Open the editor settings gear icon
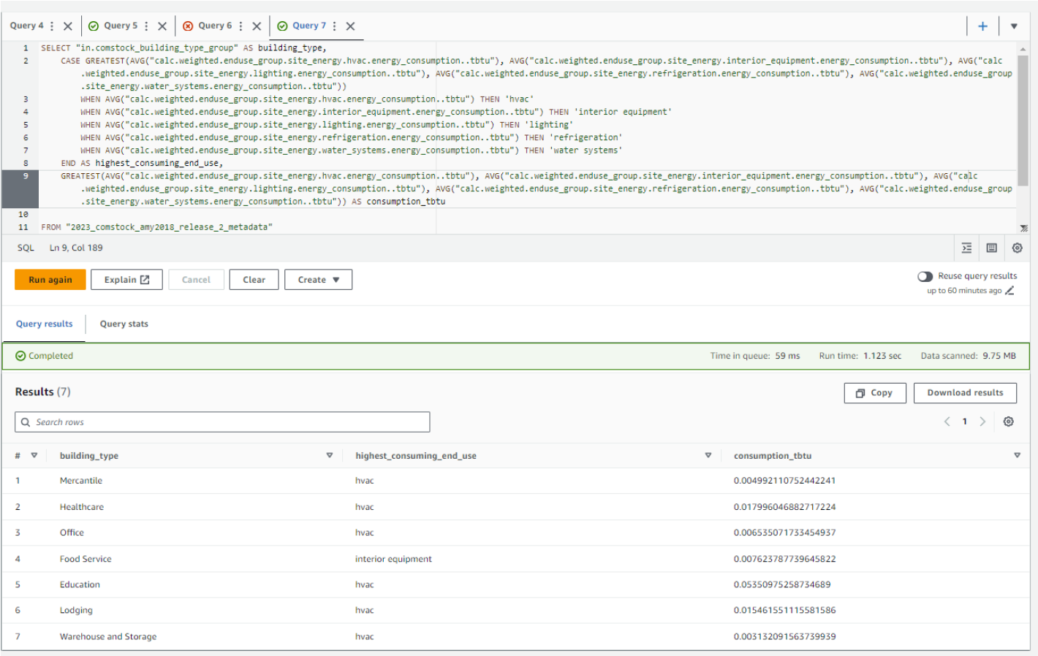The width and height of the screenshot is (1038, 656). pyautogui.click(x=1017, y=248)
